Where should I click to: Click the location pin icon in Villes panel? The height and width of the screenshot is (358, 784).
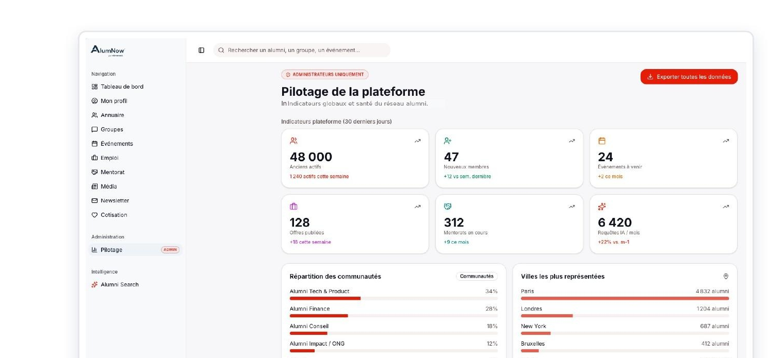coord(726,277)
